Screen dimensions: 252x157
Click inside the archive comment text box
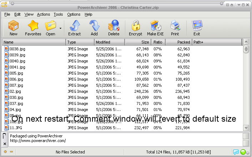click(125, 140)
